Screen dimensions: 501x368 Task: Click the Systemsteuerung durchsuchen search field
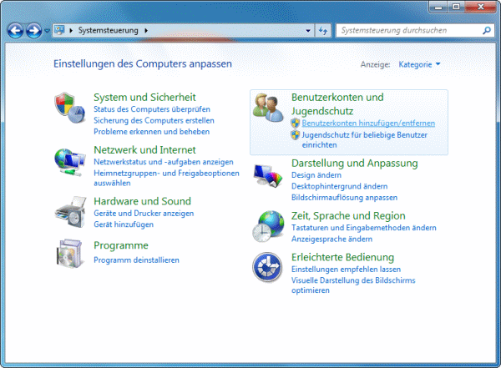405,31
